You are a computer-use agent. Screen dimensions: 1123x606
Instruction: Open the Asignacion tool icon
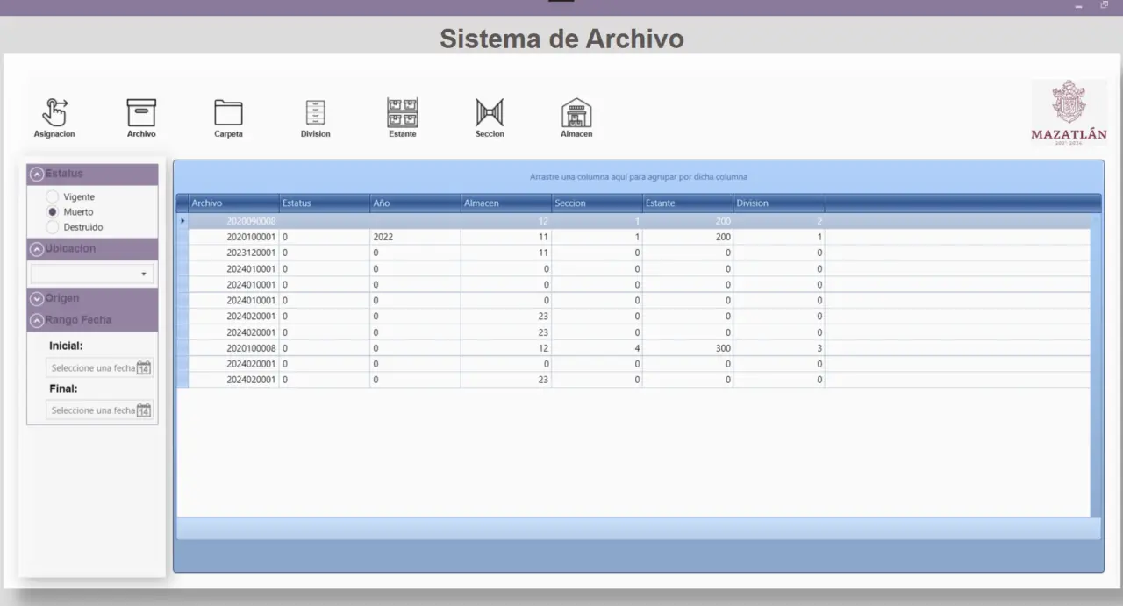pos(54,113)
